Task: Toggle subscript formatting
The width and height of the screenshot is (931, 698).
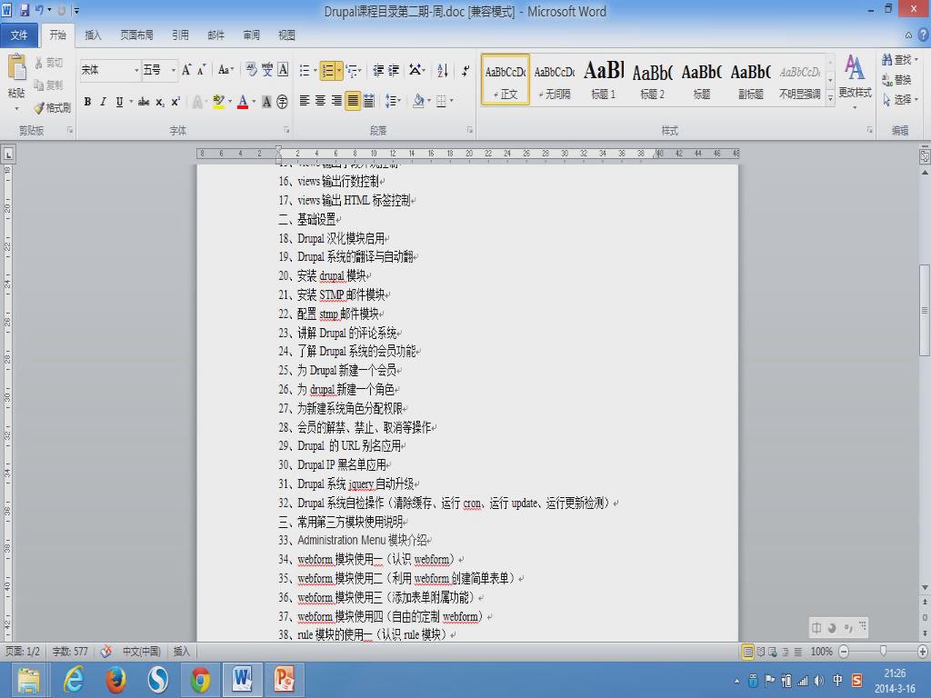Action: [x=160, y=102]
